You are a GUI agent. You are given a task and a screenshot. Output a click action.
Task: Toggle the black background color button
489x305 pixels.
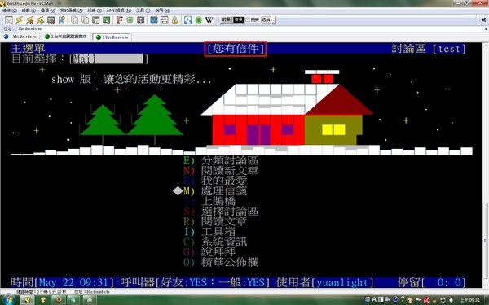click(239, 20)
